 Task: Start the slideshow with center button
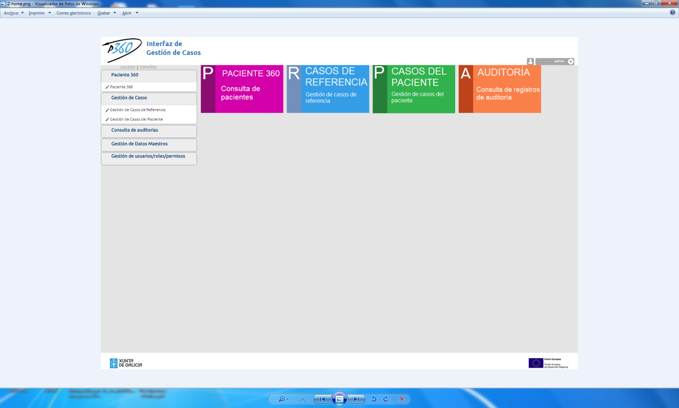[x=339, y=399]
